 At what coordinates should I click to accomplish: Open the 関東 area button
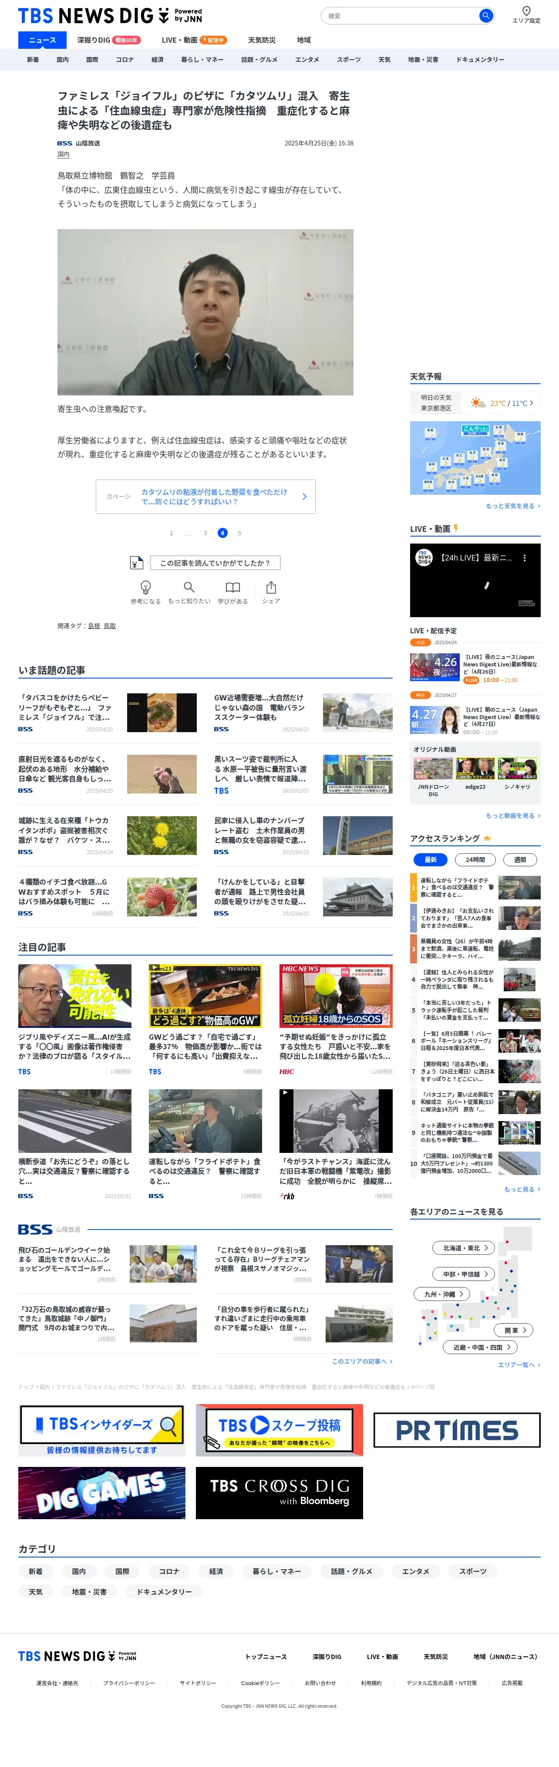click(x=514, y=1330)
